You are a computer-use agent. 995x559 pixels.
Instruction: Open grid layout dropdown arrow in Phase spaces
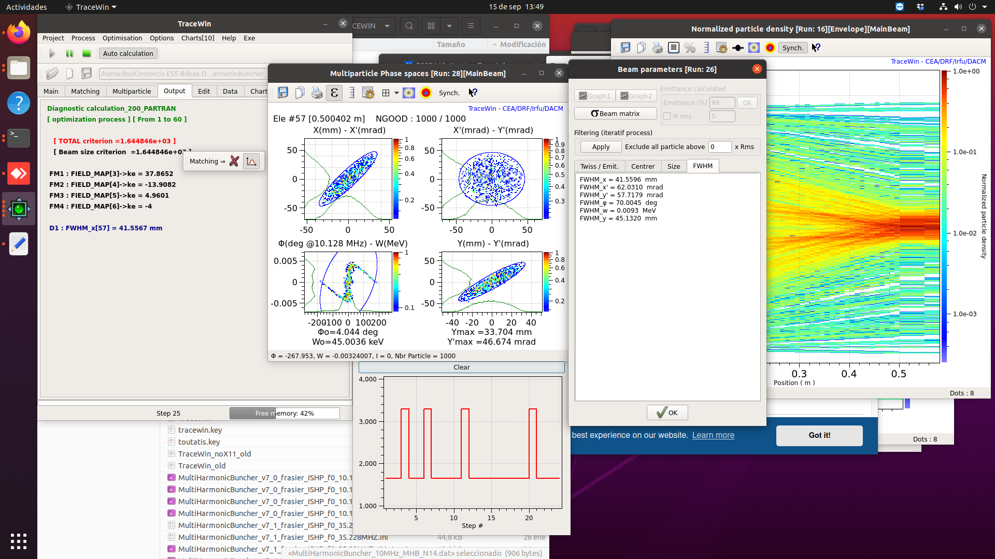pos(397,93)
